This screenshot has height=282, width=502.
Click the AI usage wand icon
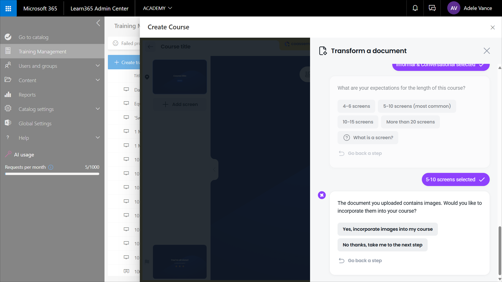point(8,155)
